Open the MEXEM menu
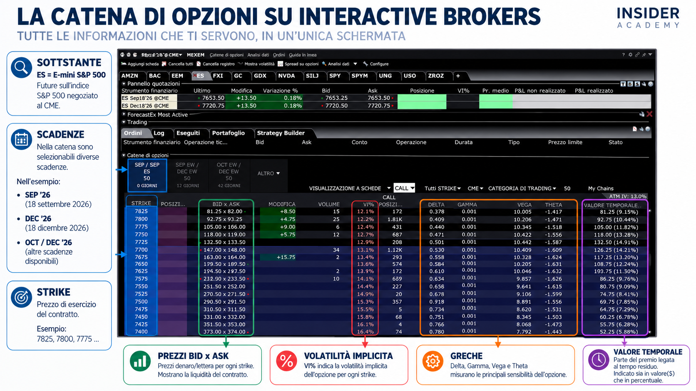The width and height of the screenshot is (696, 391). (196, 55)
